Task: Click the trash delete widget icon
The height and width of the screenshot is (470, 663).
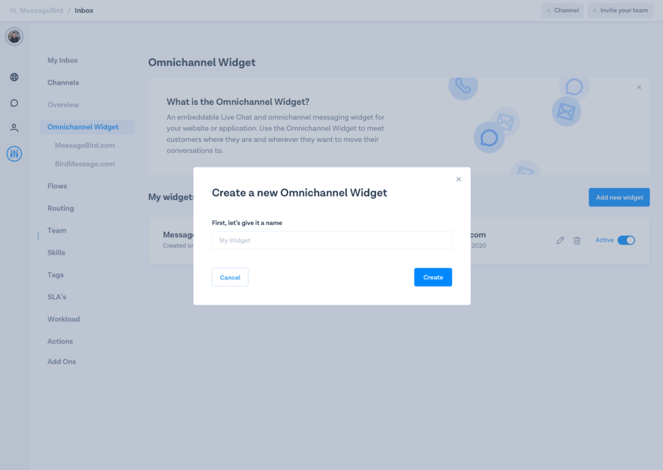Action: 577,240
